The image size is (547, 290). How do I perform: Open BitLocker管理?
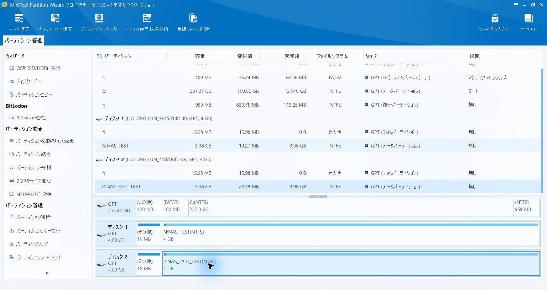27,118
